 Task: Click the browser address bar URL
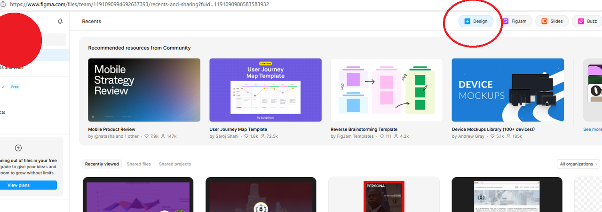click(x=139, y=4)
